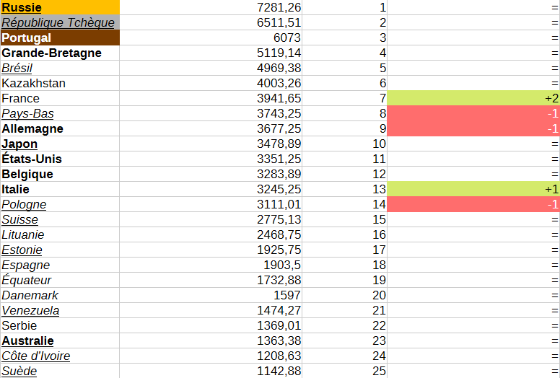This screenshot has height=378, width=560.
Task: Select the Kazakhstan cell
Action: click(x=60, y=83)
